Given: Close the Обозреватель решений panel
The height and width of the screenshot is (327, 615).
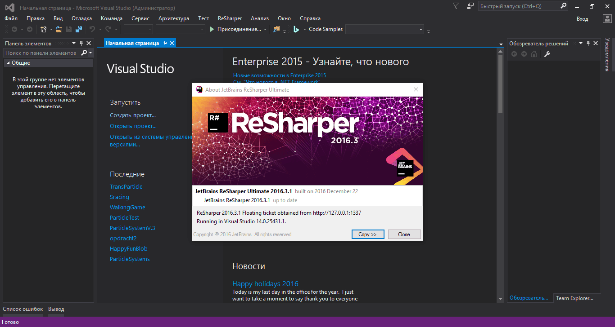Looking at the screenshot, I should pyautogui.click(x=596, y=43).
